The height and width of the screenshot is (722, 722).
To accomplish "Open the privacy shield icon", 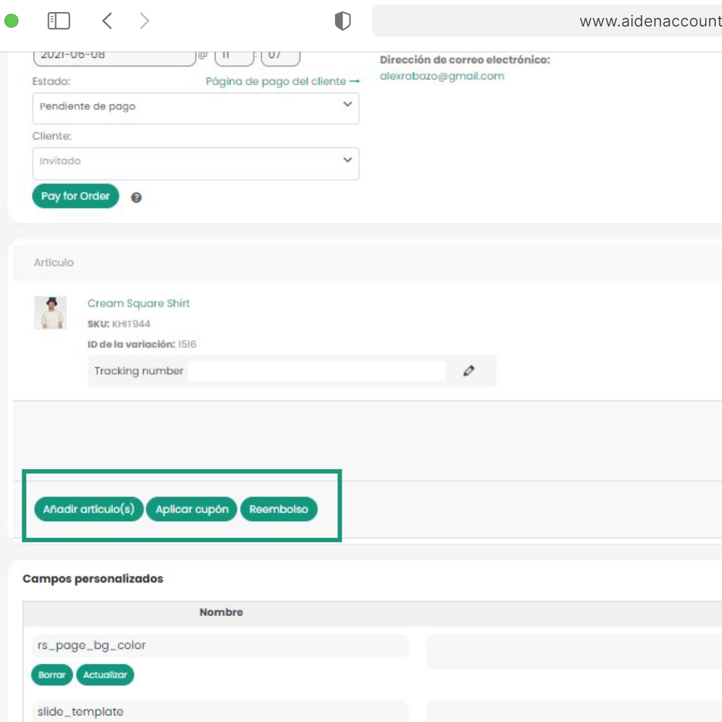I will coord(342,21).
